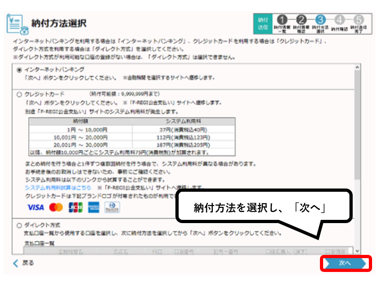Click the VISA card brand logo
Image resolution: width=391 pixels, height=289 pixels.
[36, 207]
